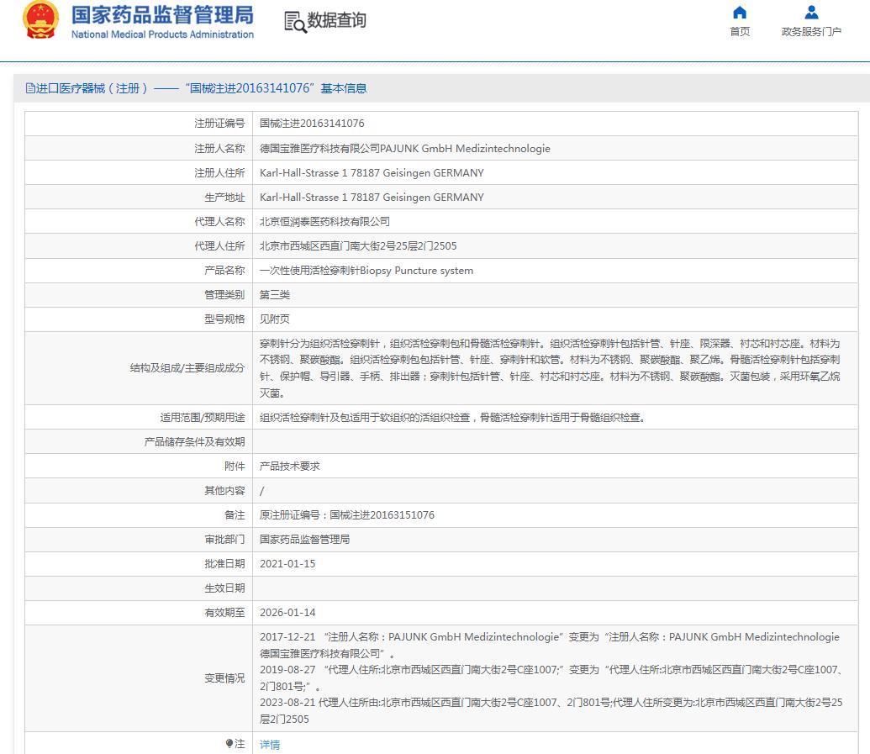Click the 适用范围/预期用途 description text
The image size is (870, 754).
(x=453, y=417)
